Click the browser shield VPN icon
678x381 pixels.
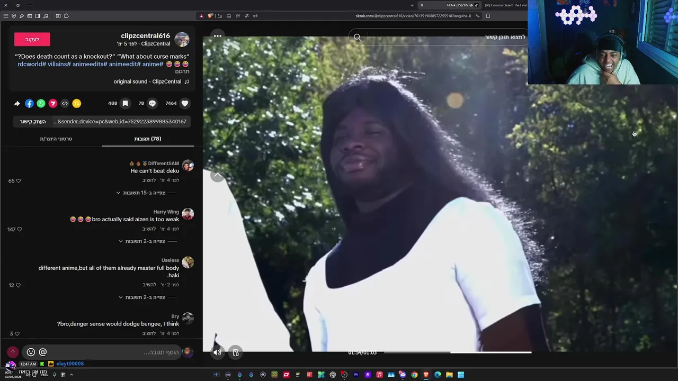(x=14, y=16)
